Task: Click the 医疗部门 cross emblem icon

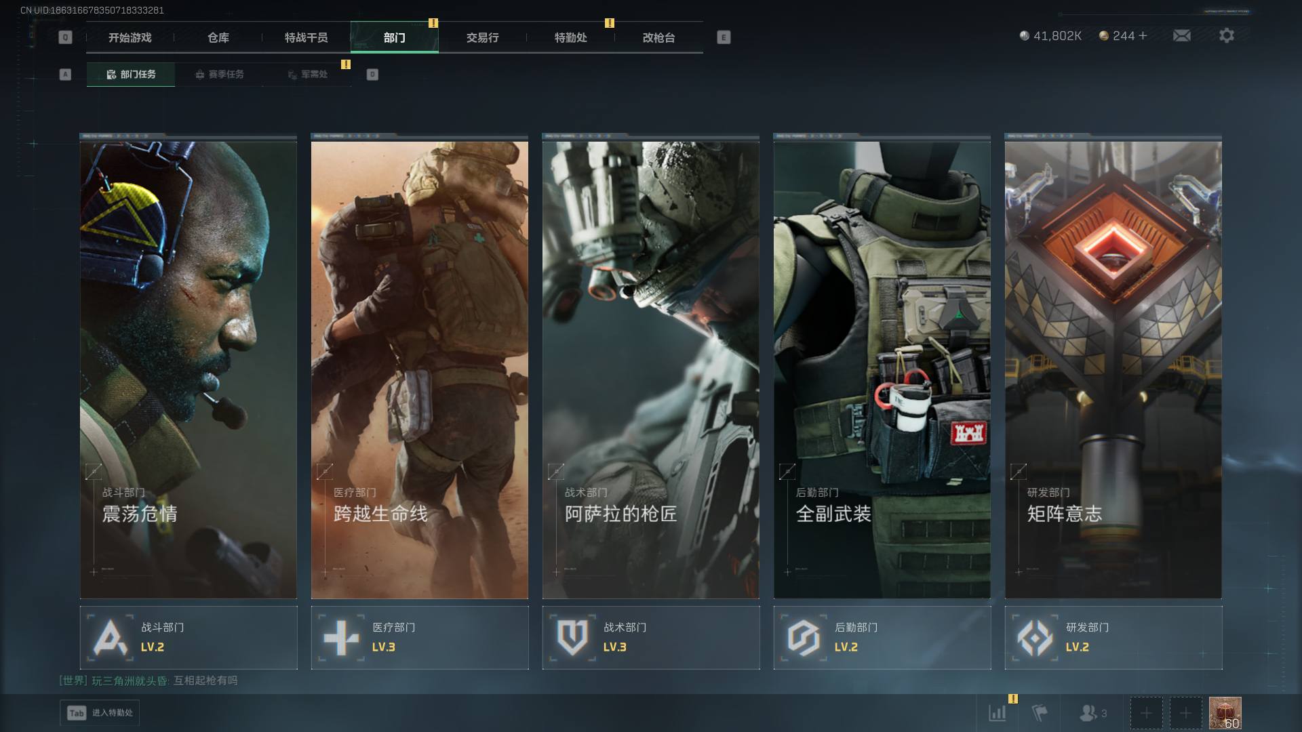Action: point(341,637)
